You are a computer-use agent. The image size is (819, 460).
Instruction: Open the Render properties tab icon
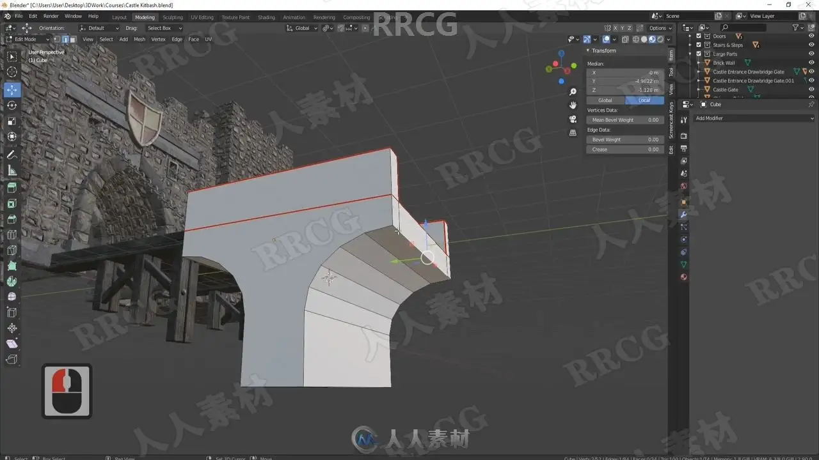pos(683,135)
